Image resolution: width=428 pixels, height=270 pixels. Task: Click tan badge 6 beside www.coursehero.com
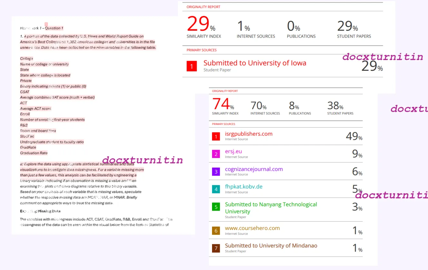coord(216,231)
